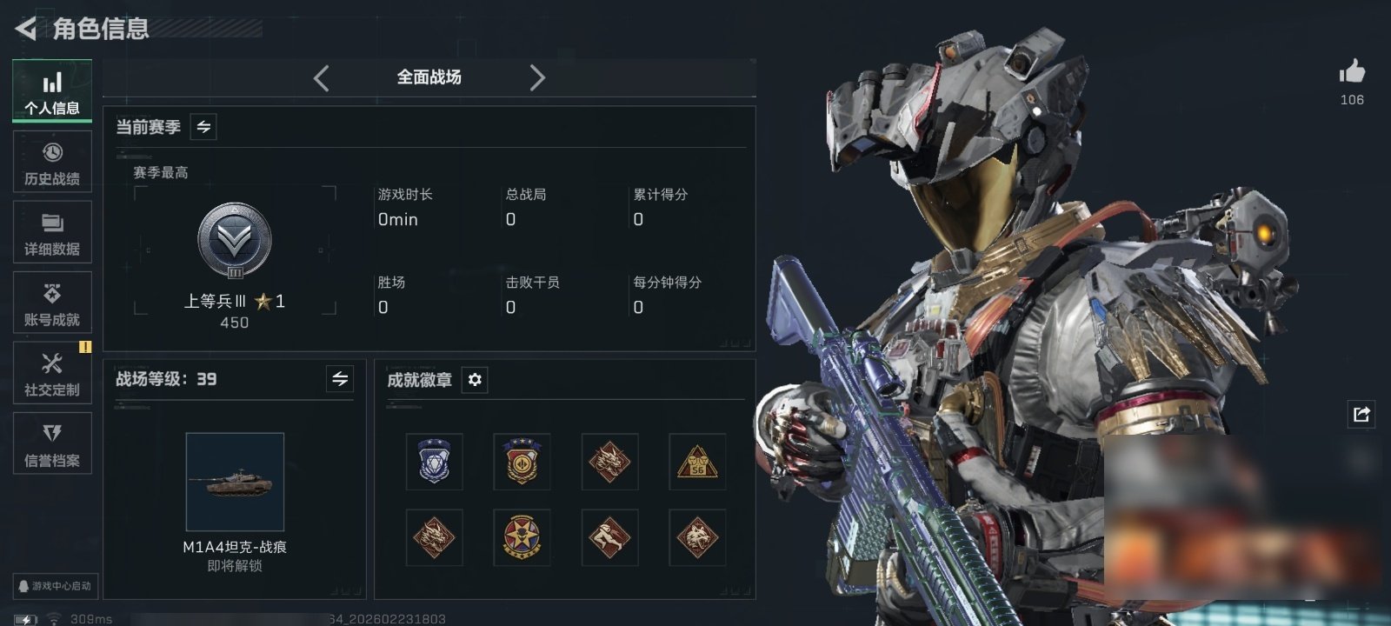Switch to next mode with right chevron

click(537, 78)
